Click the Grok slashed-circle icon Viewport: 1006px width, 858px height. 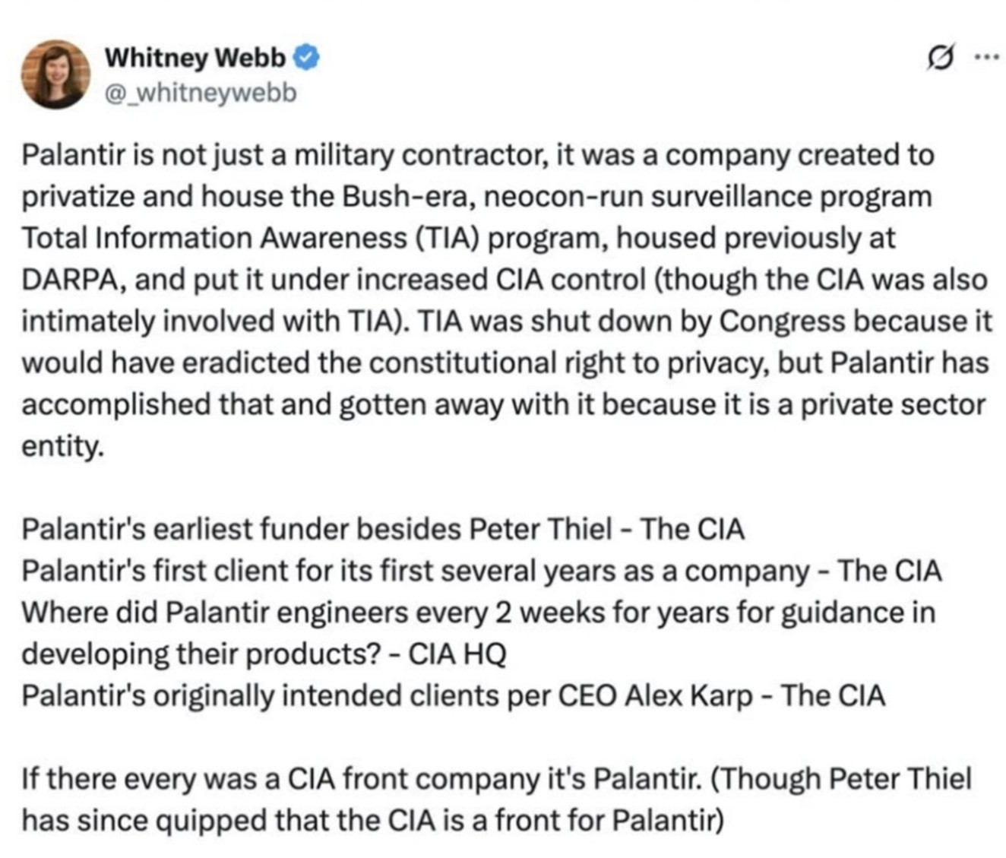(941, 59)
